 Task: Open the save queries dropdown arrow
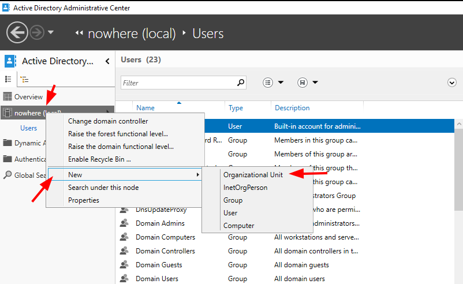315,83
